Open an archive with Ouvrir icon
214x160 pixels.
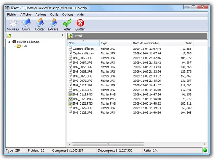point(26,23)
